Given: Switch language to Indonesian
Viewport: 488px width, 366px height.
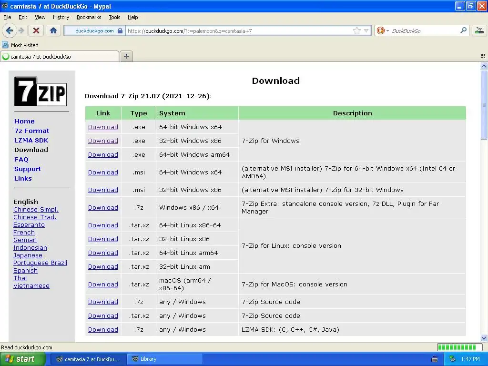Looking at the screenshot, I should pos(30,247).
